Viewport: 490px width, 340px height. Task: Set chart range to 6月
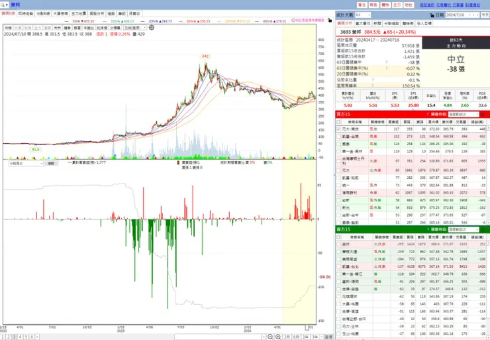296,337
